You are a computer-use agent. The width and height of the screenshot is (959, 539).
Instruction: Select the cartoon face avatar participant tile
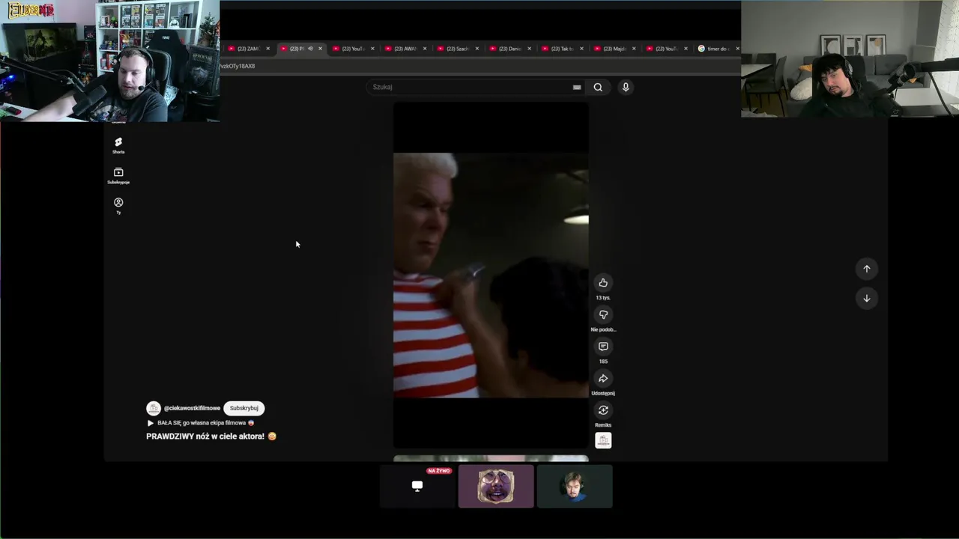pos(496,486)
